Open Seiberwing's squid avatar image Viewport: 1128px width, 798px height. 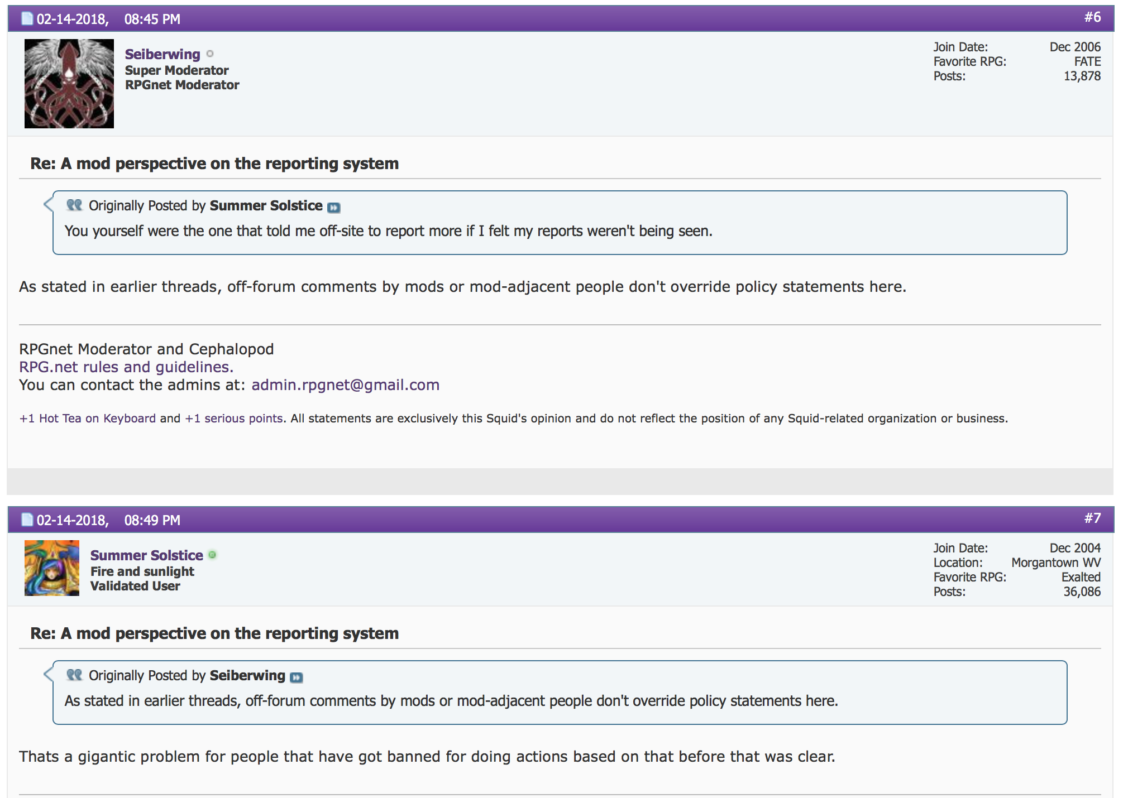[69, 84]
